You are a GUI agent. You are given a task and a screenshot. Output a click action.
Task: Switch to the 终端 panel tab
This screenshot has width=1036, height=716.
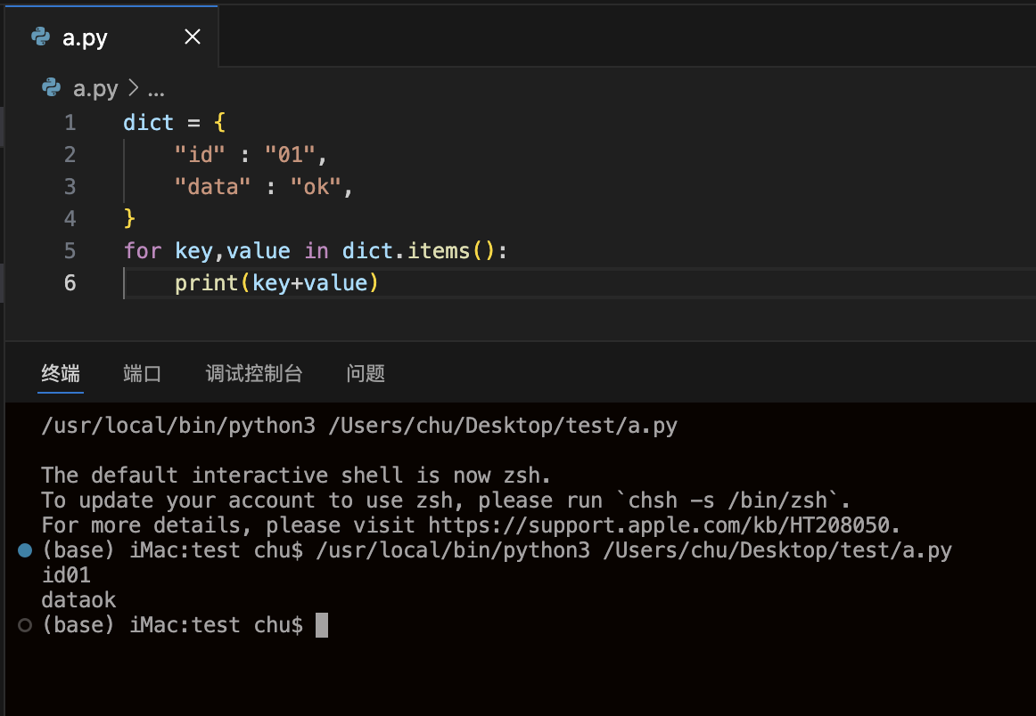(61, 373)
